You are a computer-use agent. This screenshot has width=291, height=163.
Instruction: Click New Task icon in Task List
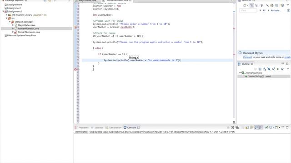[x=245, y=5]
